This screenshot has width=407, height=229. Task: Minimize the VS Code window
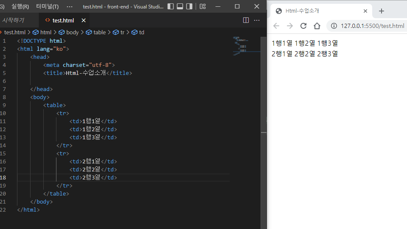218,6
